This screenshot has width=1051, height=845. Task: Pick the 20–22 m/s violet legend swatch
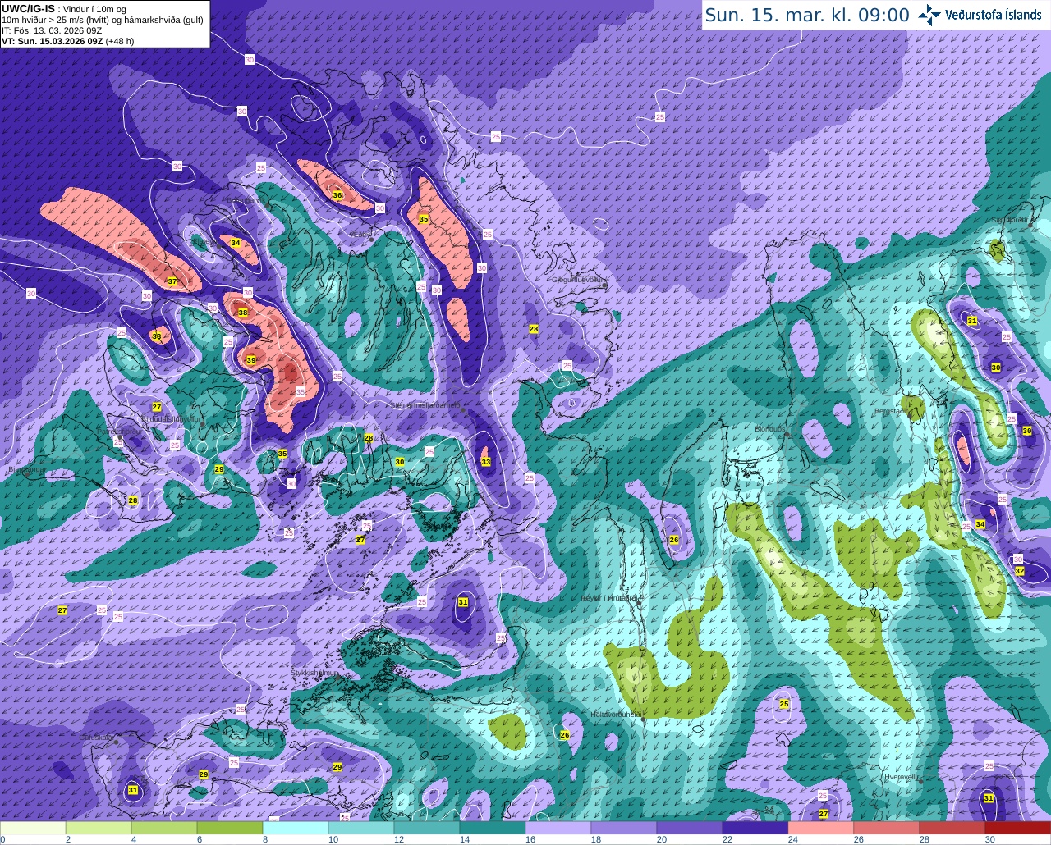click(690, 828)
